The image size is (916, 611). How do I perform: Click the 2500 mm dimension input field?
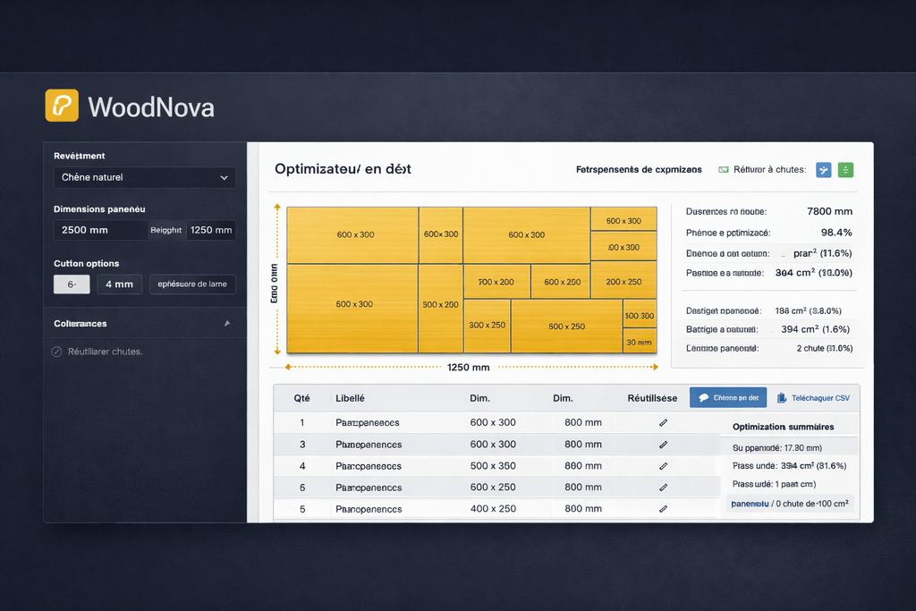click(99, 230)
